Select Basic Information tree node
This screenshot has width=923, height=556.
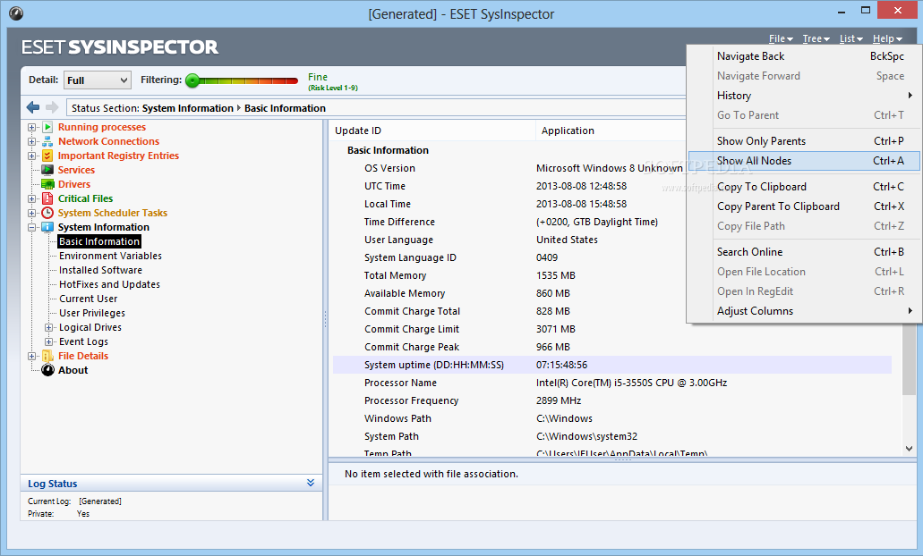pyautogui.click(x=99, y=241)
